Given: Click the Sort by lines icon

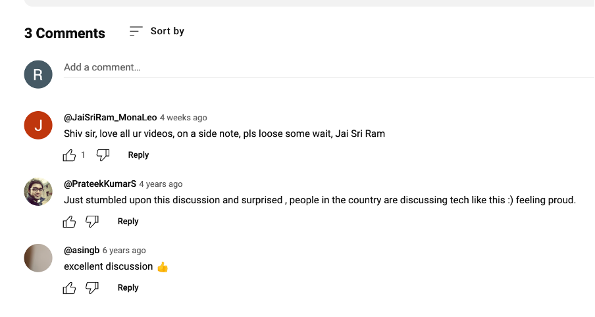Looking at the screenshot, I should click(136, 31).
